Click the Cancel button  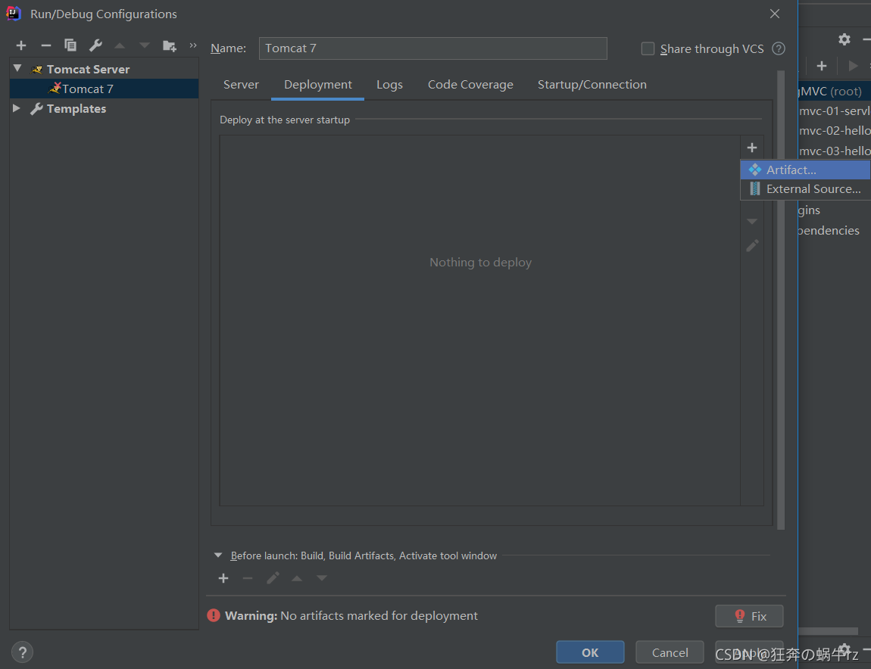[x=670, y=652]
